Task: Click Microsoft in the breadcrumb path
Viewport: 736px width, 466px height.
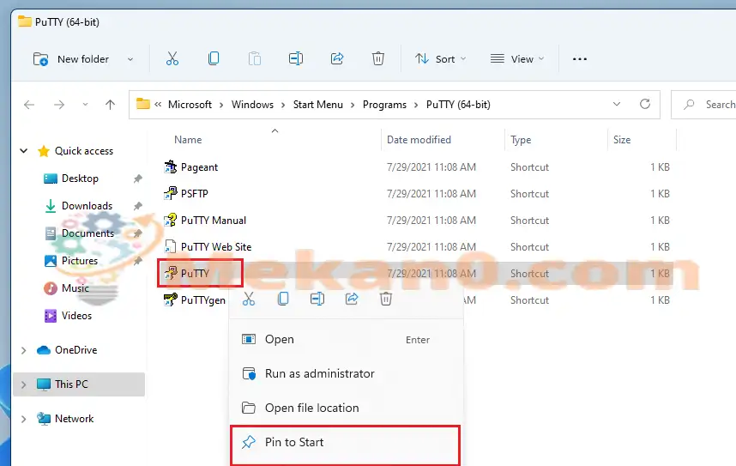Action: (190, 105)
